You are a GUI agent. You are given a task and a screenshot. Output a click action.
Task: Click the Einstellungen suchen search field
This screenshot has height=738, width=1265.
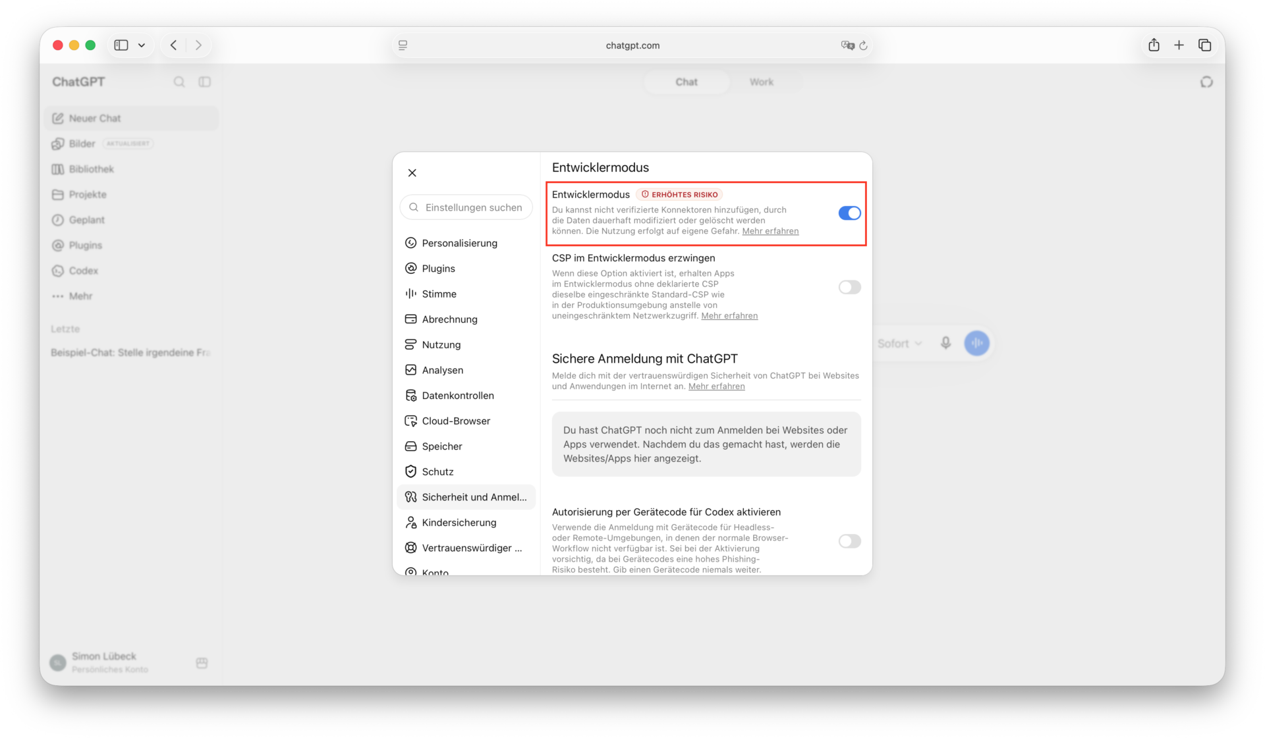coord(466,207)
